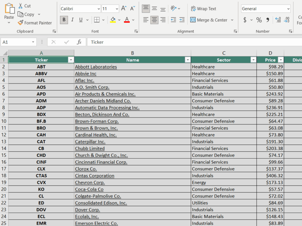Open Number group dialog launcher
This screenshot has width=302, height=226.
pyautogui.click(x=290, y=31)
